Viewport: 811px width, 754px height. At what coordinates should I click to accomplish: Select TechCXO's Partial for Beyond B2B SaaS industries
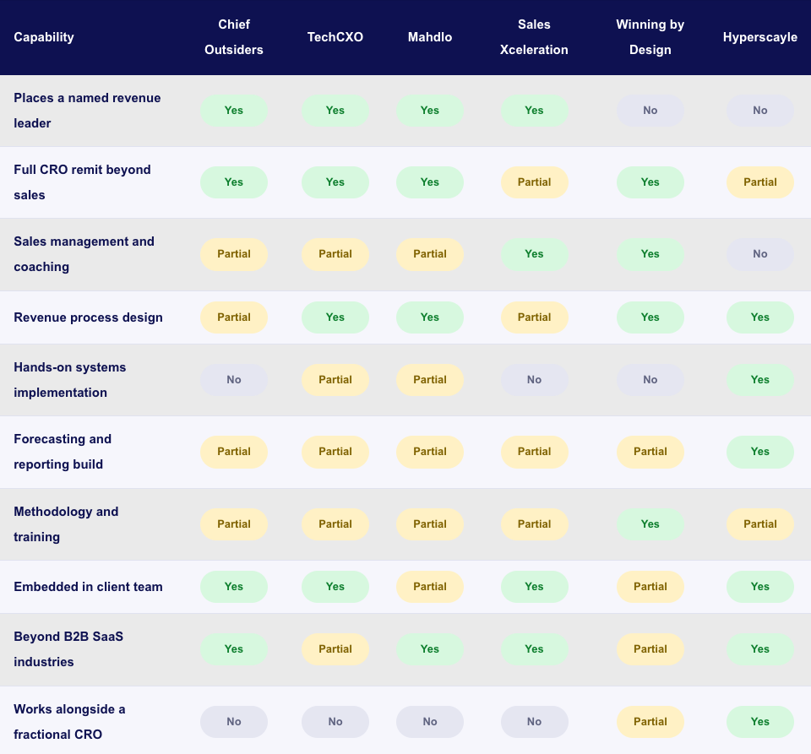[335, 649]
